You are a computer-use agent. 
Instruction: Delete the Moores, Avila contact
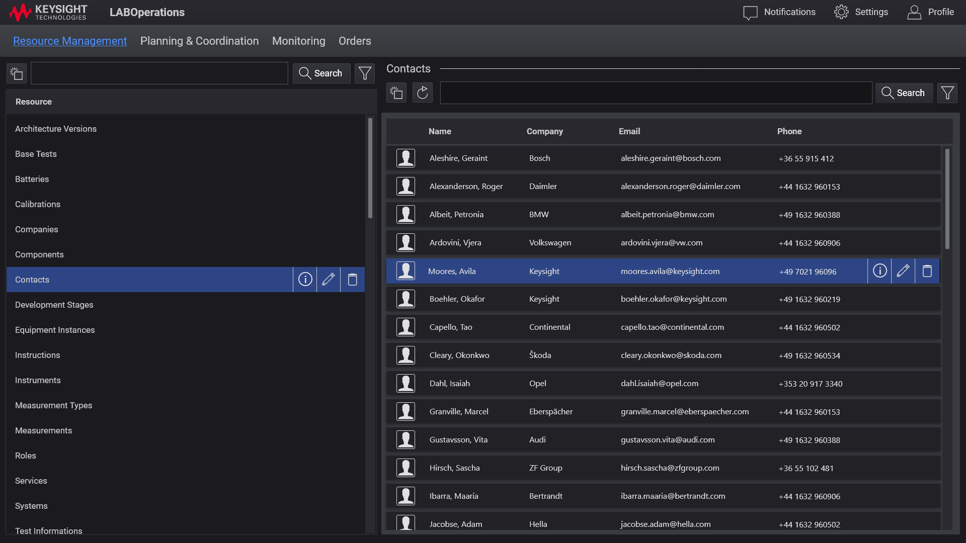(927, 271)
